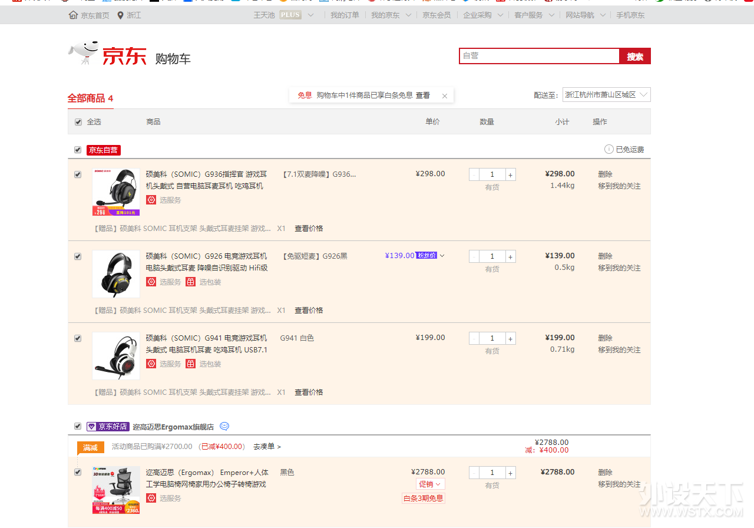
Task: Open the white G941 headset thumbnail
Action: pyautogui.click(x=116, y=356)
